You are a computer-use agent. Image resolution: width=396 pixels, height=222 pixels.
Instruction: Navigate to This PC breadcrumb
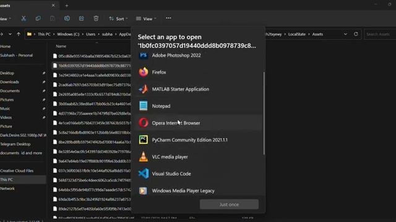pyautogui.click(x=44, y=35)
